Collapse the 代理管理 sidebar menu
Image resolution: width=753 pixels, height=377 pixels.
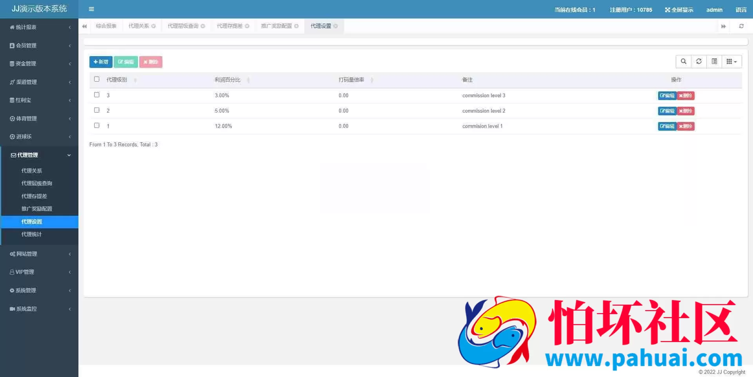pos(39,155)
